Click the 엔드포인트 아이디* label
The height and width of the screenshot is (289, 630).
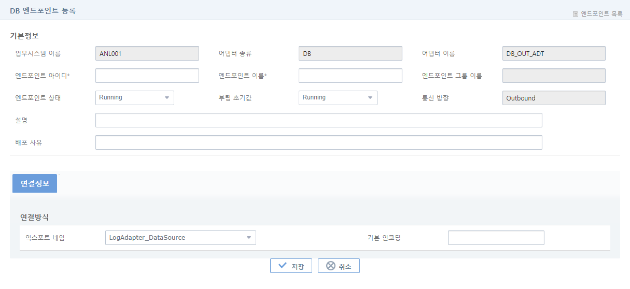(43, 76)
